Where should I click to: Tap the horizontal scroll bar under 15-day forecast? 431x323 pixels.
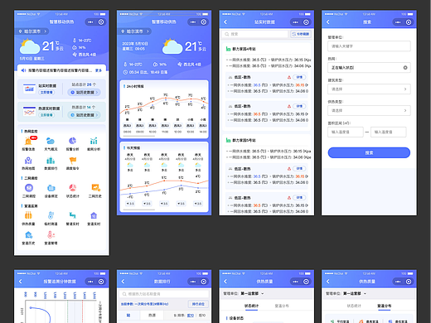[x=139, y=210]
